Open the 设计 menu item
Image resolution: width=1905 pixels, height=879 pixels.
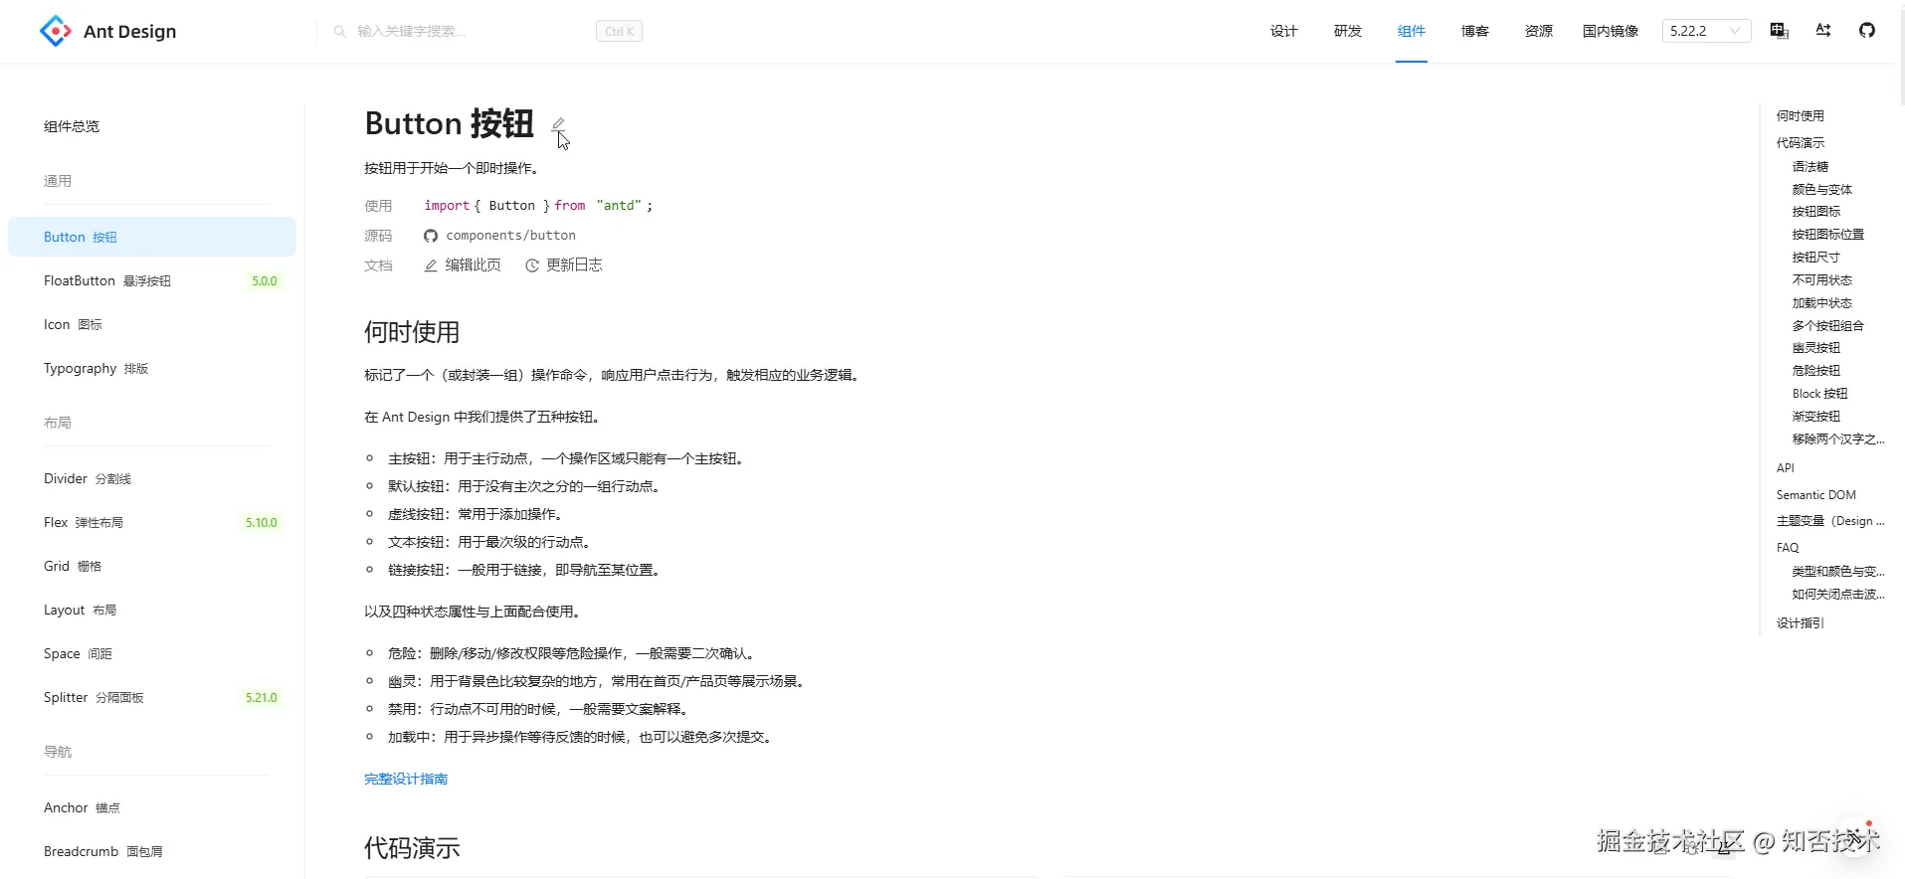tap(1284, 31)
